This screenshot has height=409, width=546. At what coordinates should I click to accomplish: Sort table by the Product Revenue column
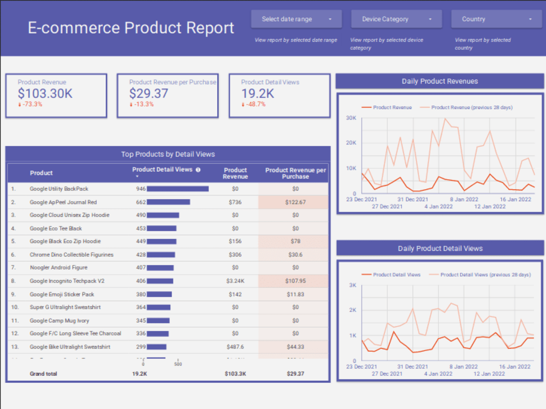click(x=235, y=173)
